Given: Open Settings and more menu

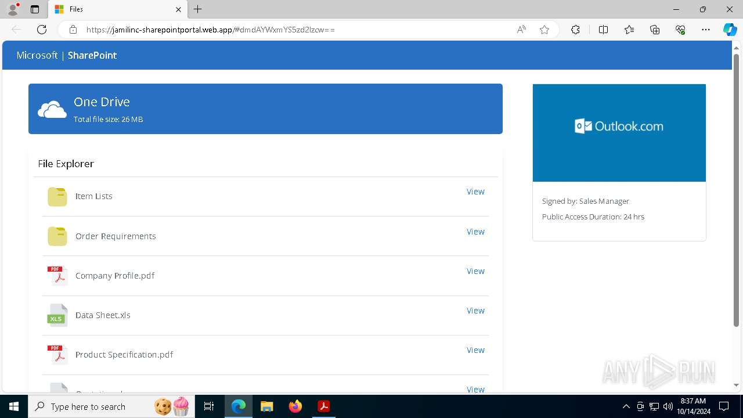Looking at the screenshot, I should coord(706,30).
